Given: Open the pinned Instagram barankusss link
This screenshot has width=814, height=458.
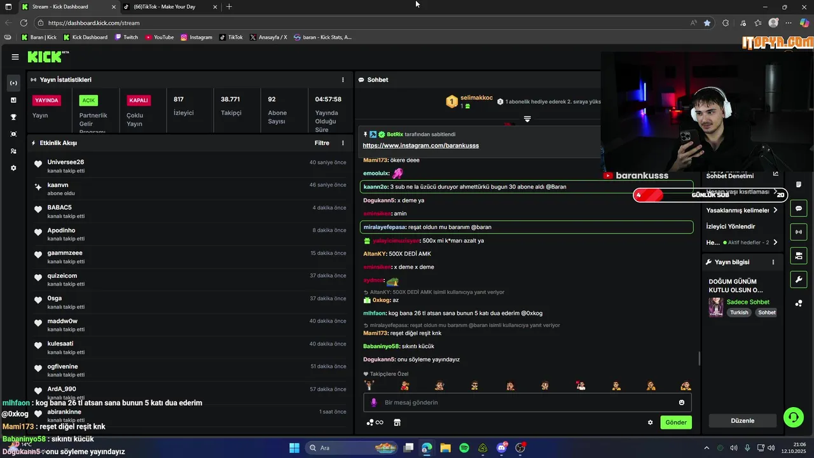Looking at the screenshot, I should tap(420, 146).
